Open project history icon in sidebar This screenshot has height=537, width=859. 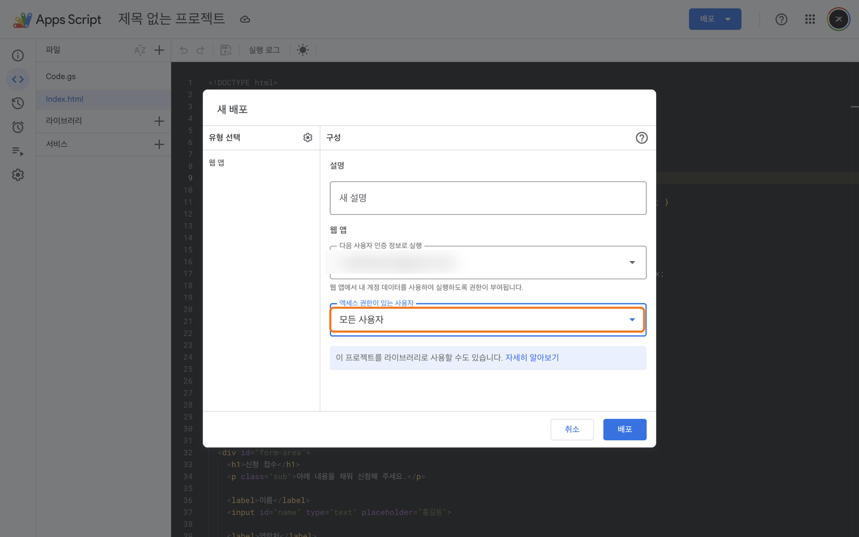(x=18, y=103)
